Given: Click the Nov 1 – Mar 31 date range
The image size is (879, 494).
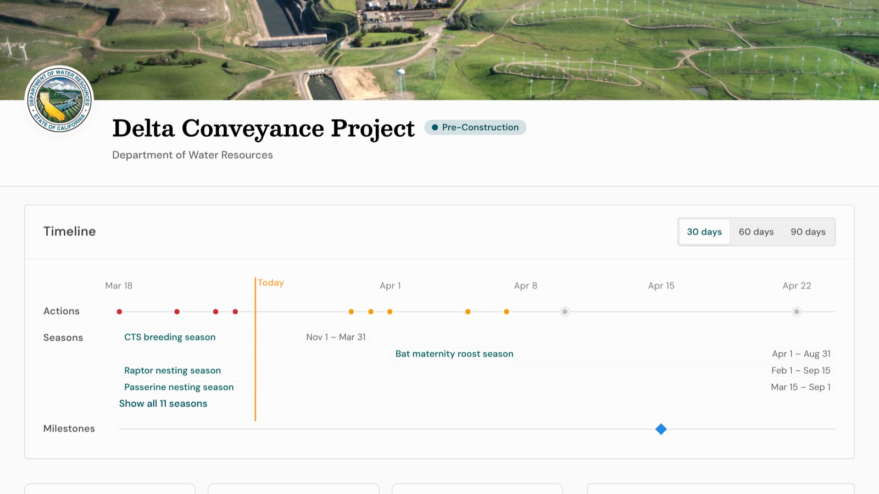Looking at the screenshot, I should [336, 337].
